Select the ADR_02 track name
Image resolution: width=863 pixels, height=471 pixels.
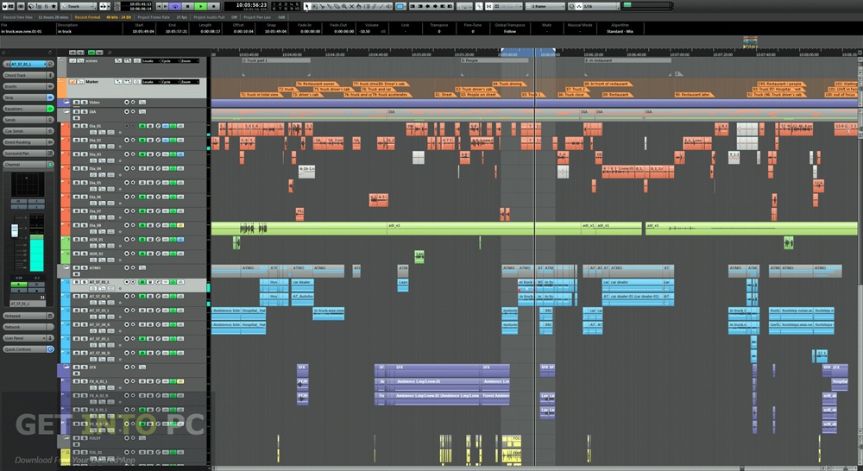click(x=97, y=254)
